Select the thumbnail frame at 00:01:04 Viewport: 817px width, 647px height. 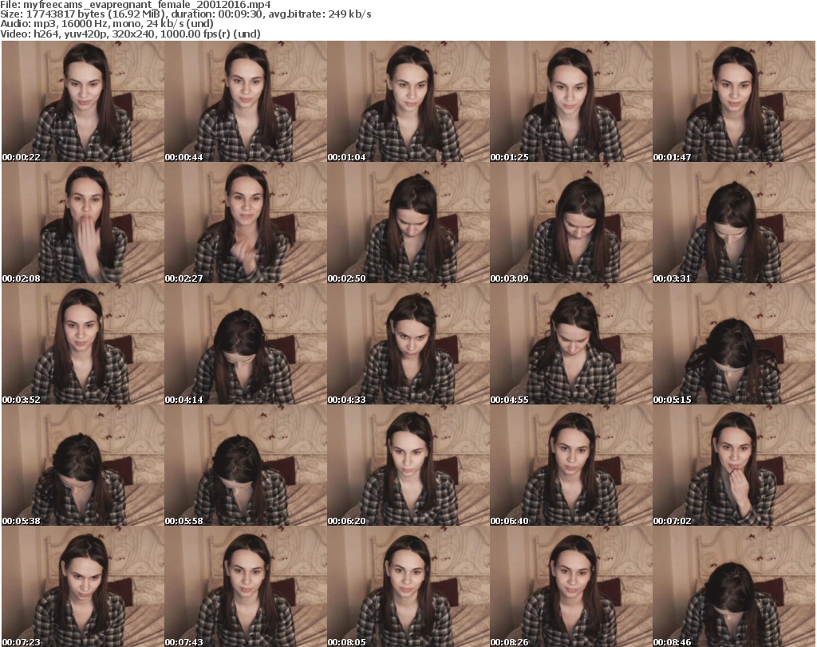[408, 101]
